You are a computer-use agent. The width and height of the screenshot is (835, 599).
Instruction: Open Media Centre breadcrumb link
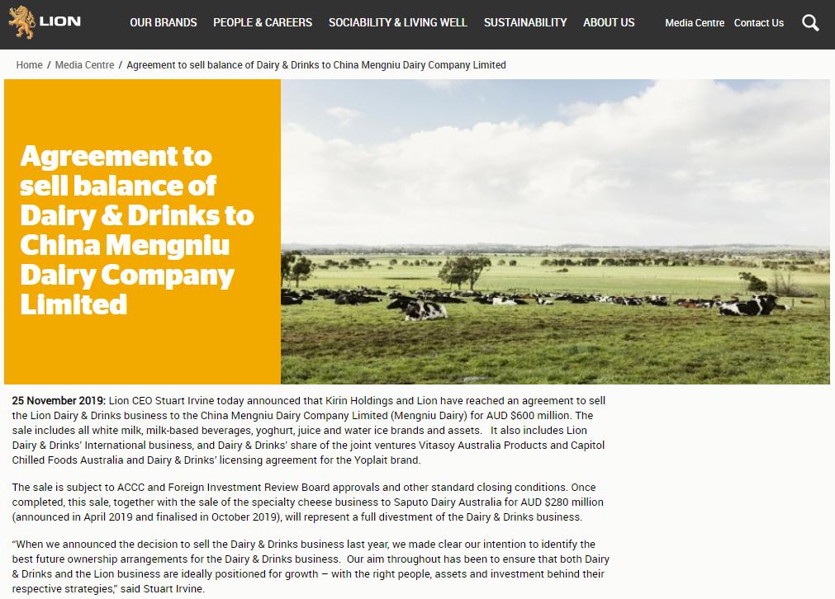coord(85,65)
